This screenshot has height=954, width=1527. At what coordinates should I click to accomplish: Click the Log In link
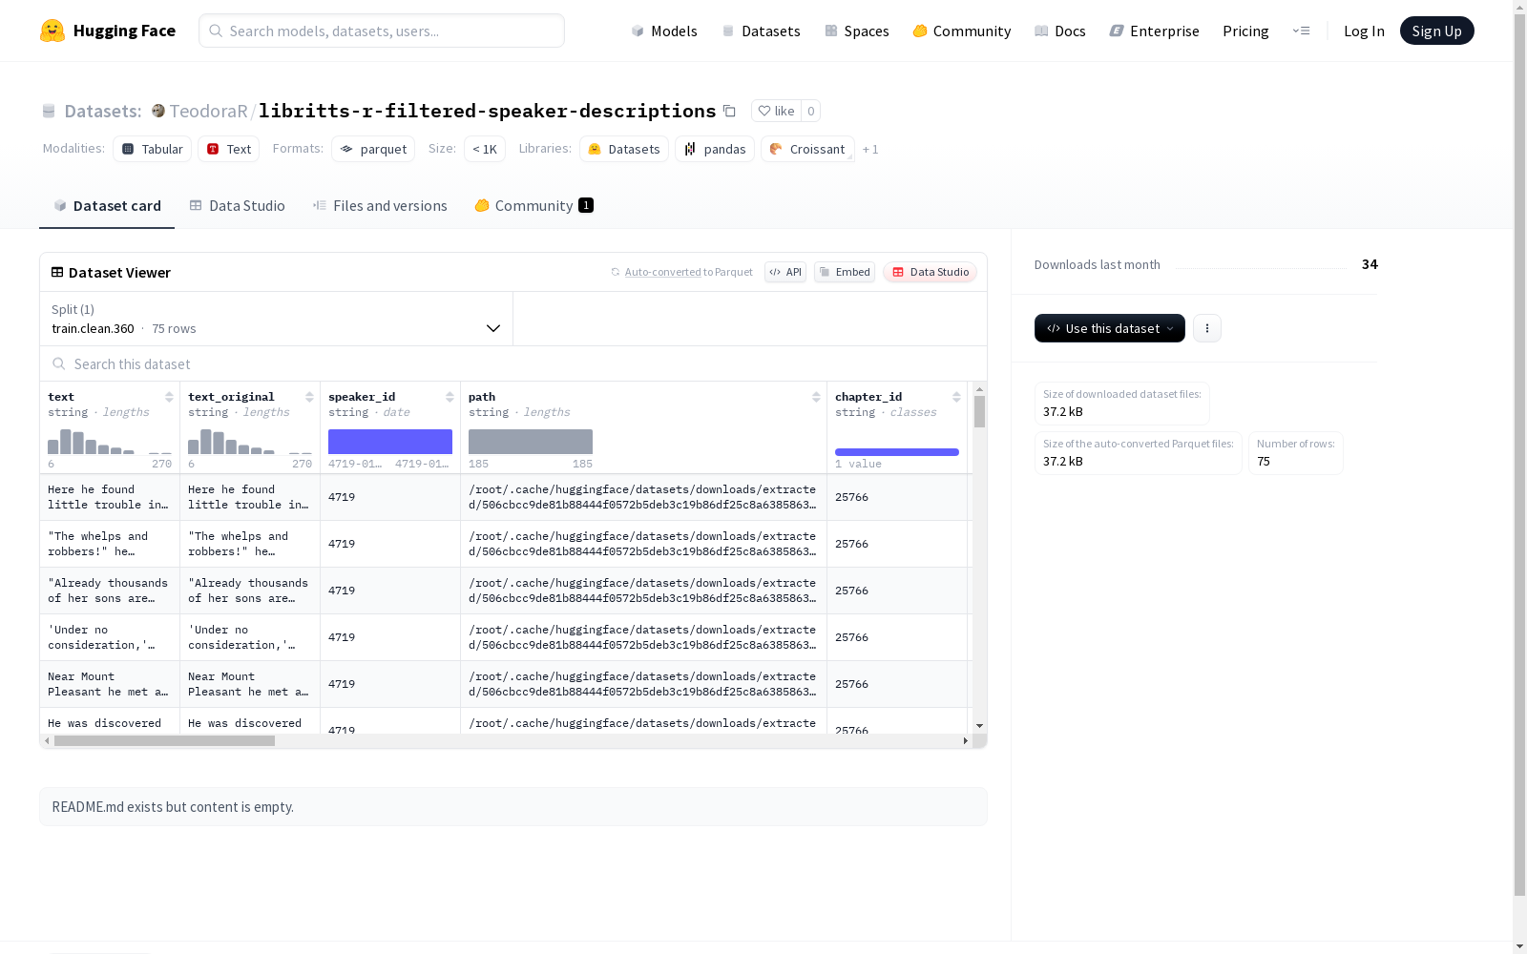coord(1364,31)
